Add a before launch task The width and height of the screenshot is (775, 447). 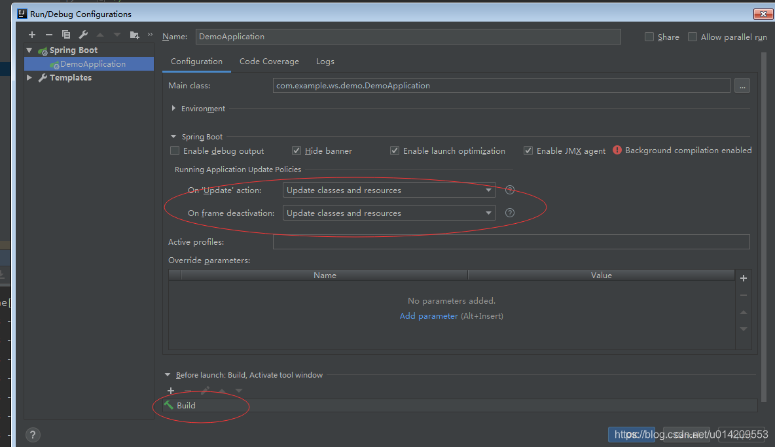tap(171, 391)
